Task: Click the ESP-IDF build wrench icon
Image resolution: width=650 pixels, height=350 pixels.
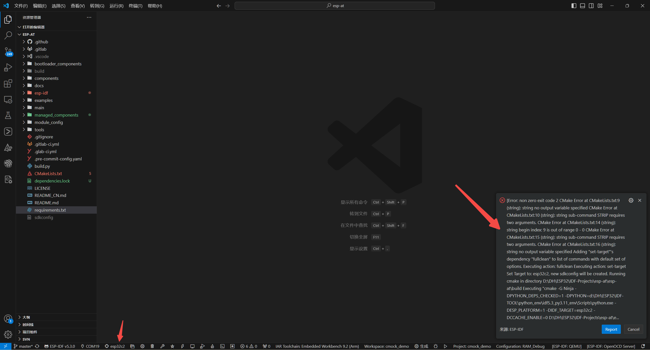Action: (x=162, y=346)
